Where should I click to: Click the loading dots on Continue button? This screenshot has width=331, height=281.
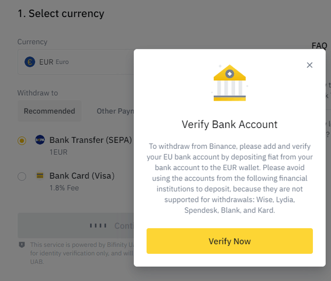click(x=98, y=226)
